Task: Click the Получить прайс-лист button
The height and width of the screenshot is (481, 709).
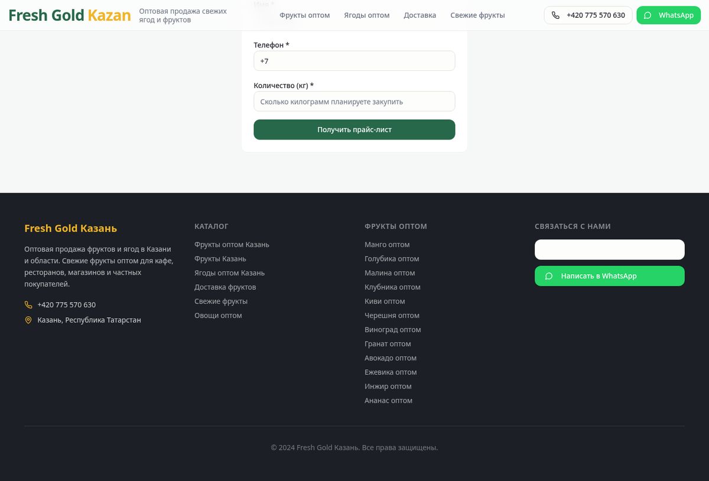Action: tap(354, 129)
